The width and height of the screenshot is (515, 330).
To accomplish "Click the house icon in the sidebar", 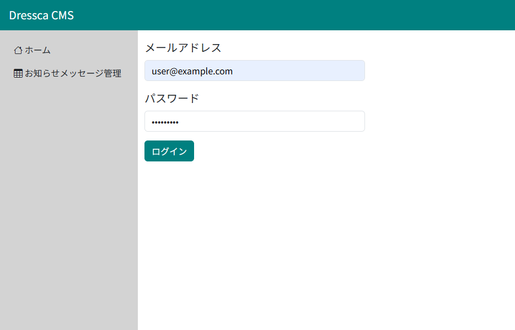I will (18, 50).
